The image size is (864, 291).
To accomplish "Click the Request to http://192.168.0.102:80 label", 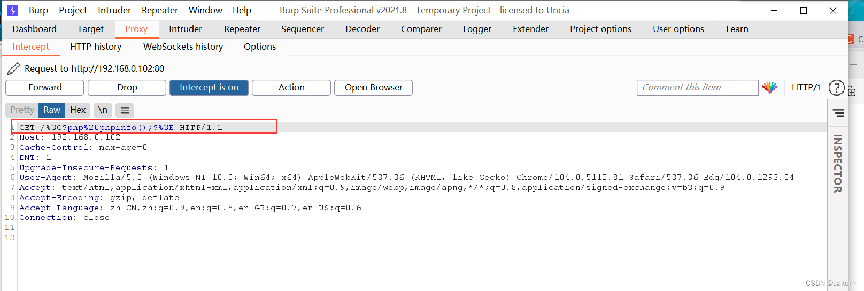I will 95,68.
